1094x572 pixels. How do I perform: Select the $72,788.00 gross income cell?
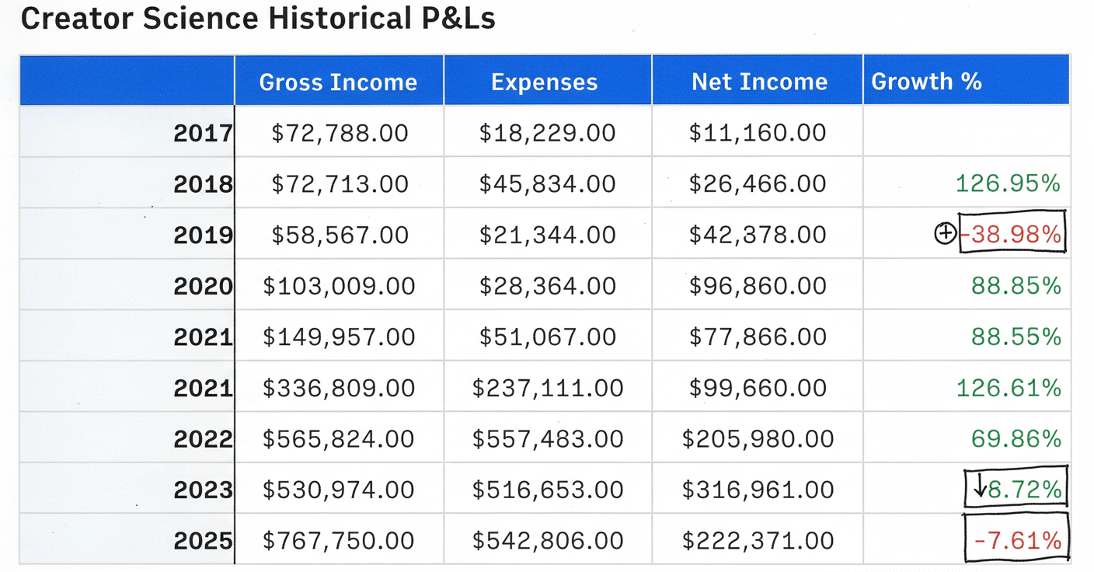coord(340,133)
